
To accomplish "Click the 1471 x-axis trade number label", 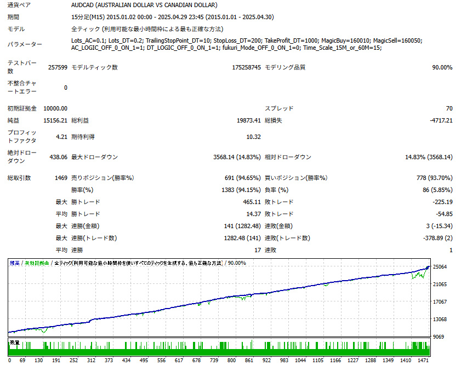I will [423, 360].
